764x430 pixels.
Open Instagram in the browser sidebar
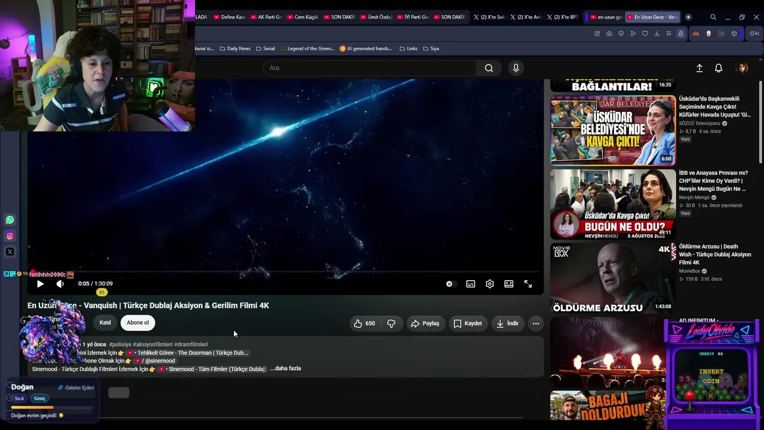[x=10, y=236]
